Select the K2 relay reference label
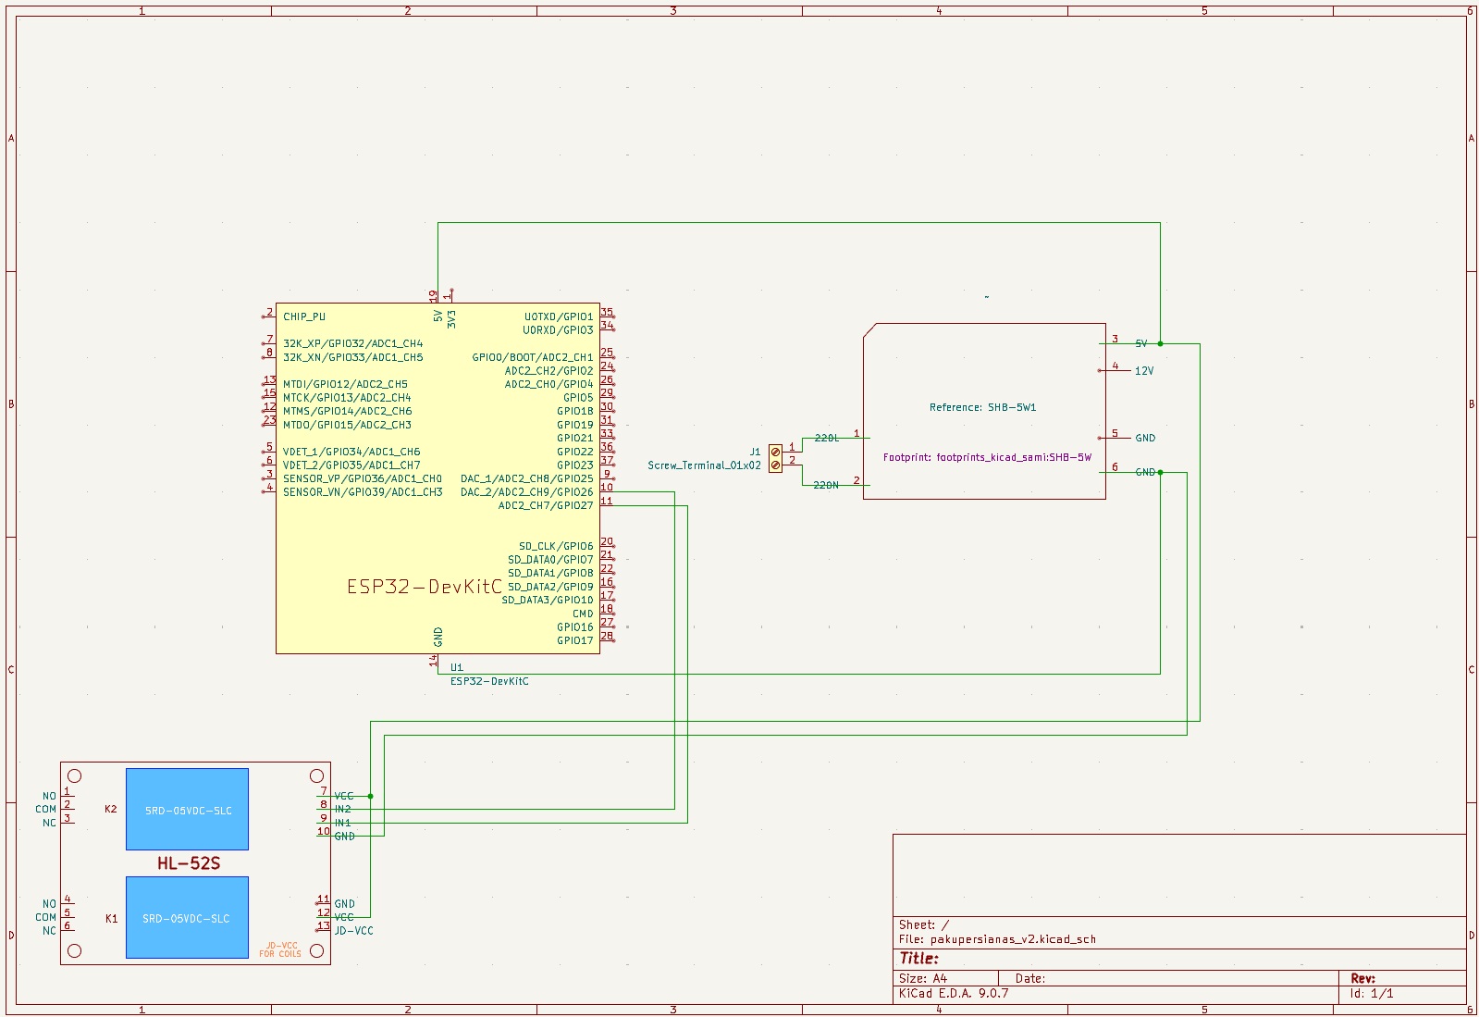Image resolution: width=1479 pixels, height=1017 pixels. click(x=111, y=809)
